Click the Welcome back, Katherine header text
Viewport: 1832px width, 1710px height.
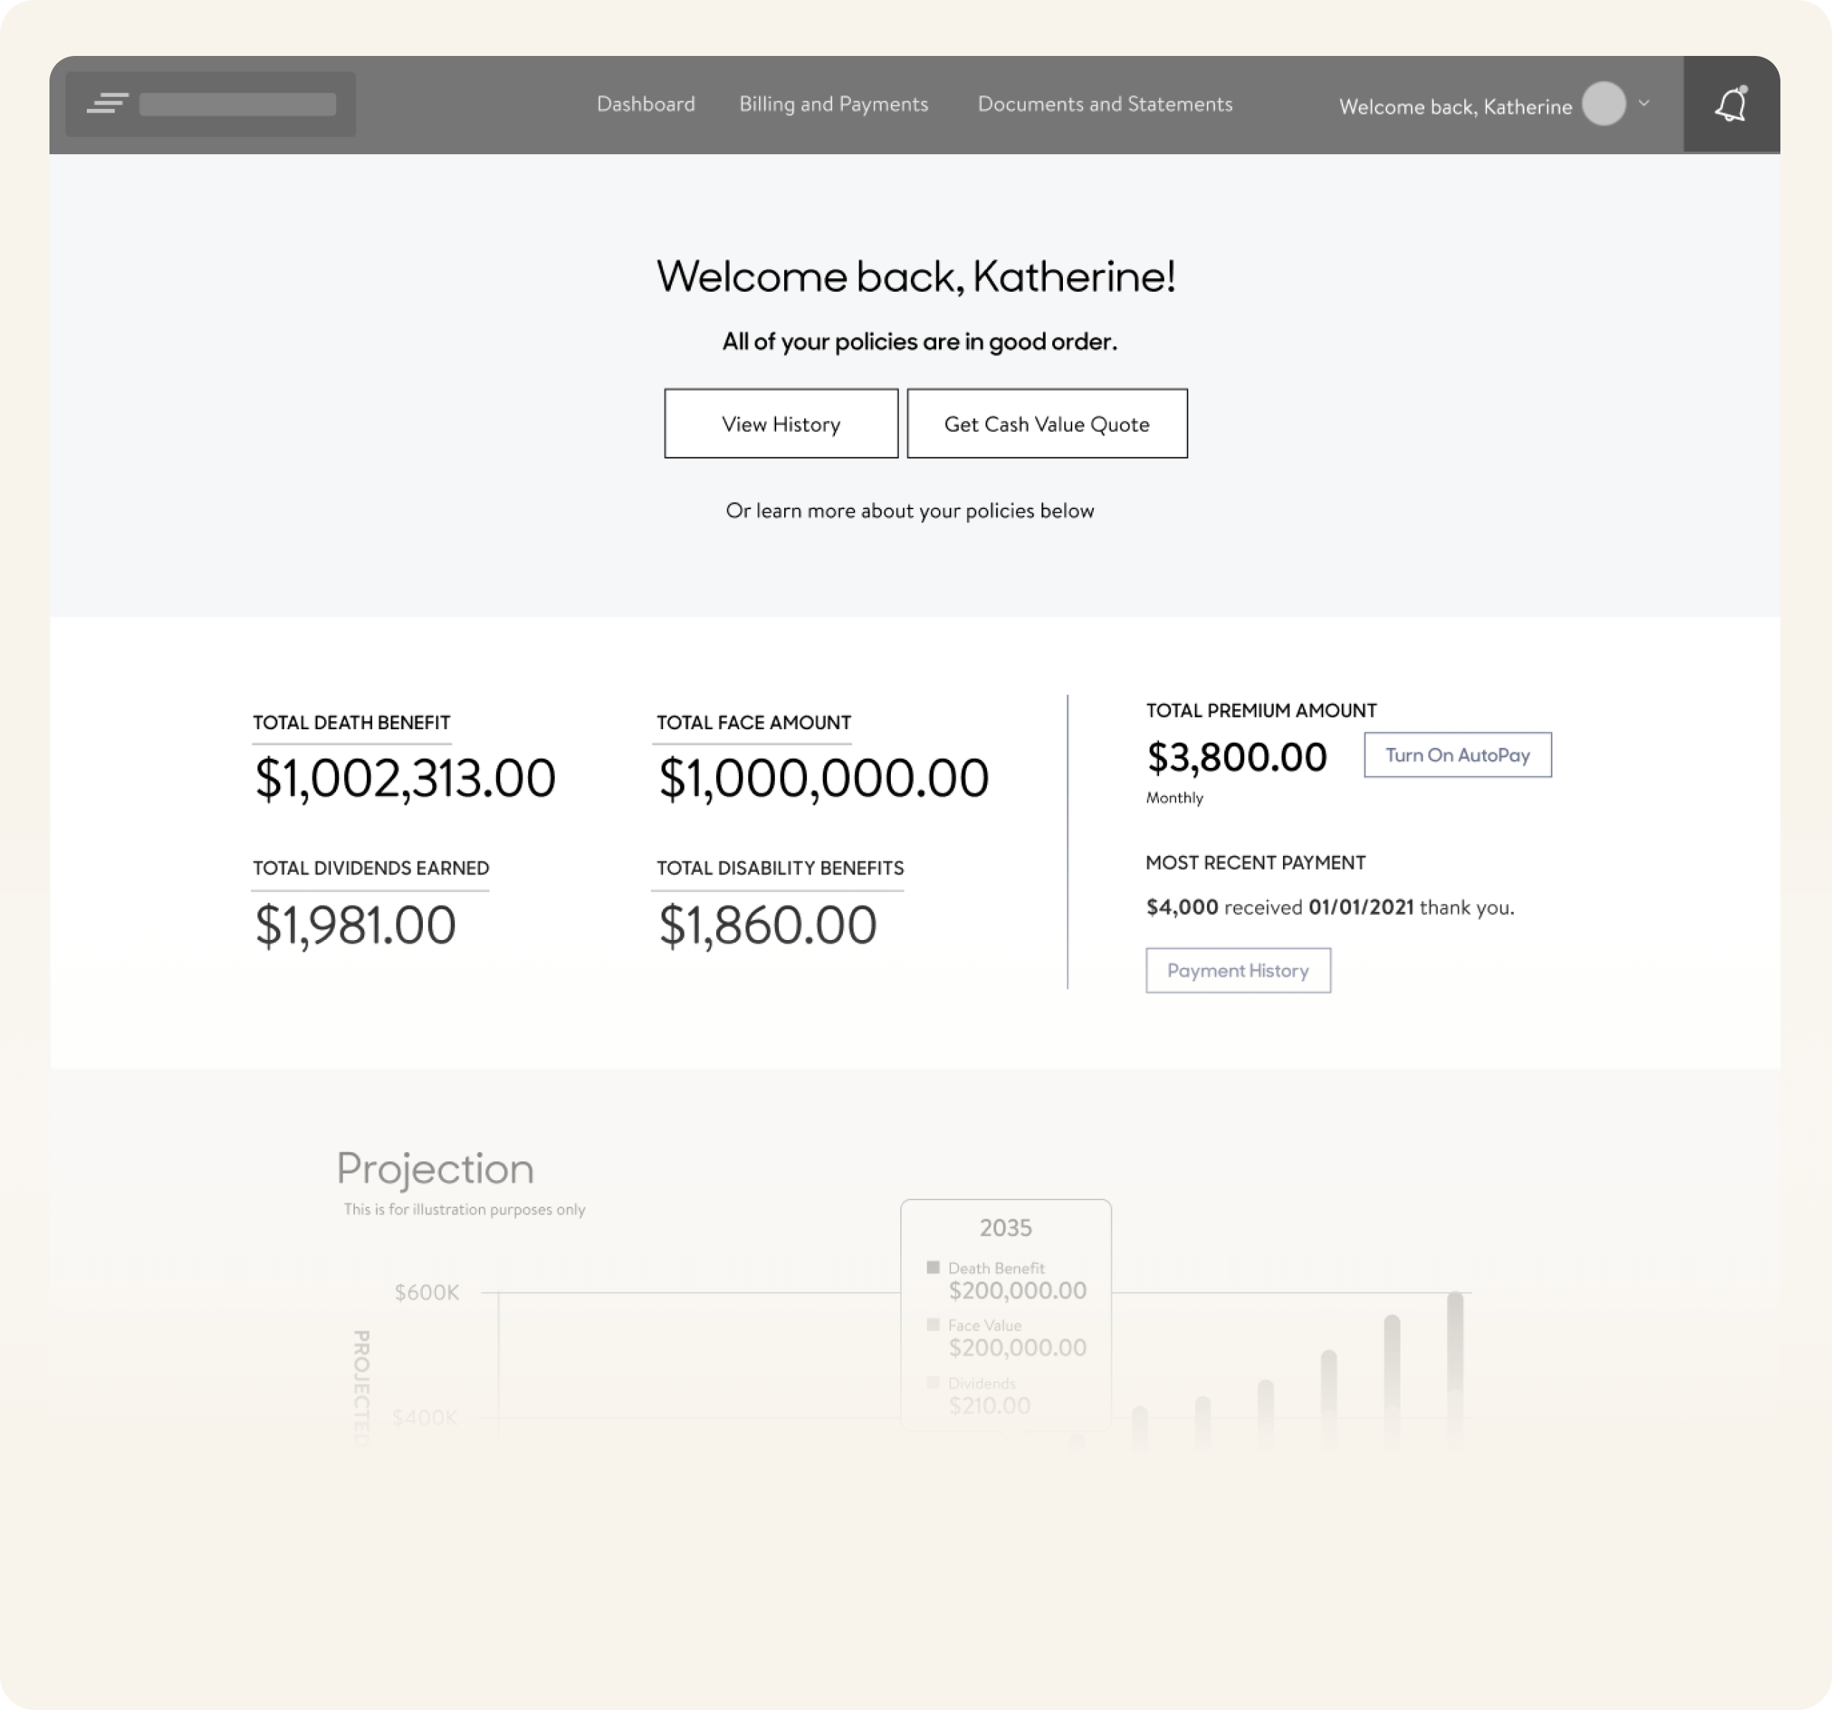coord(1454,107)
